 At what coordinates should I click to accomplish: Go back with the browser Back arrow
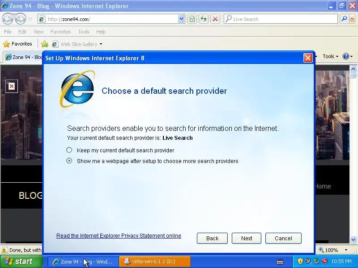8,19
